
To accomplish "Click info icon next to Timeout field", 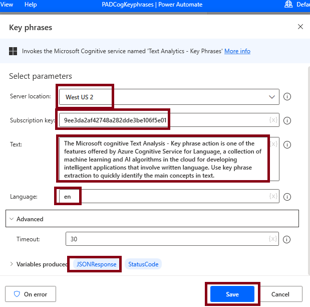I will tap(287, 239).
